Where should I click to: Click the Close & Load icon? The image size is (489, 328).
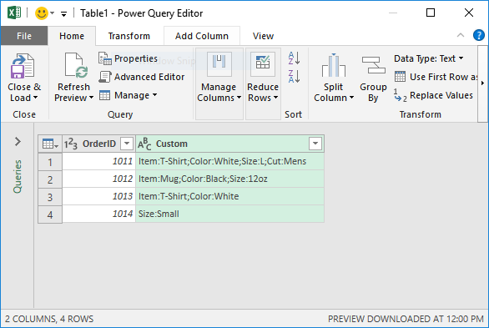(x=23, y=66)
